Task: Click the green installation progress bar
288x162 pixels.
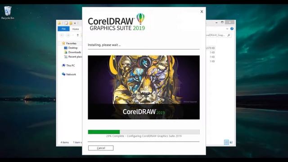Action: [x=104, y=132]
